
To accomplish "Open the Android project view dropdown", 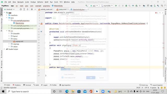I will (9, 9).
